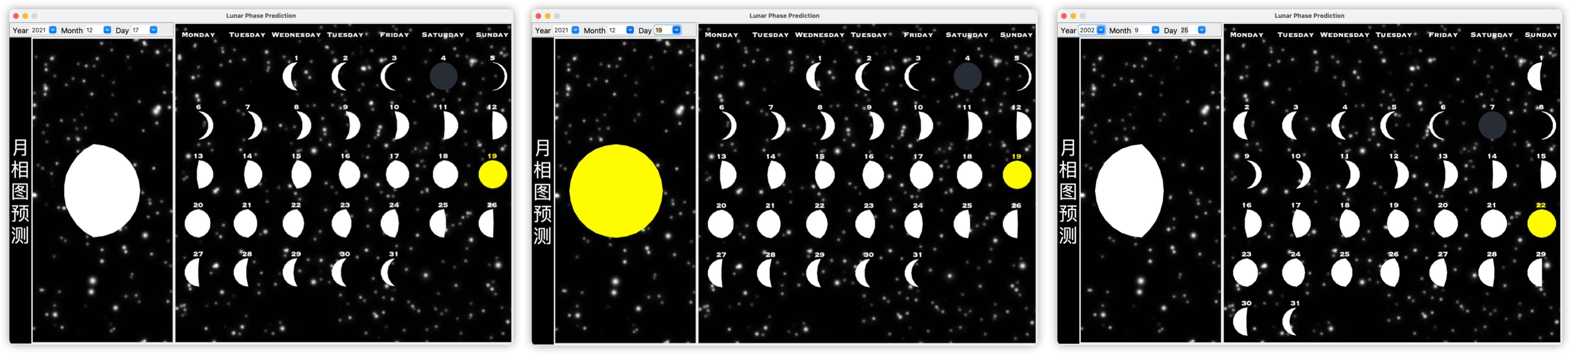Click moon on day 25, 2002 window

click(1341, 273)
